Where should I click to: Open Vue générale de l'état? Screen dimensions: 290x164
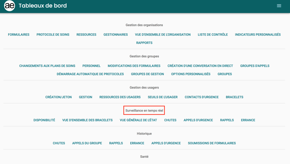point(139,120)
